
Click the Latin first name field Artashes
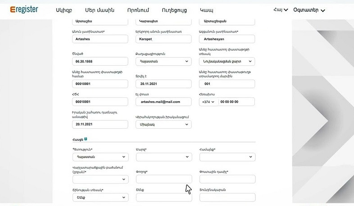(x=100, y=39)
